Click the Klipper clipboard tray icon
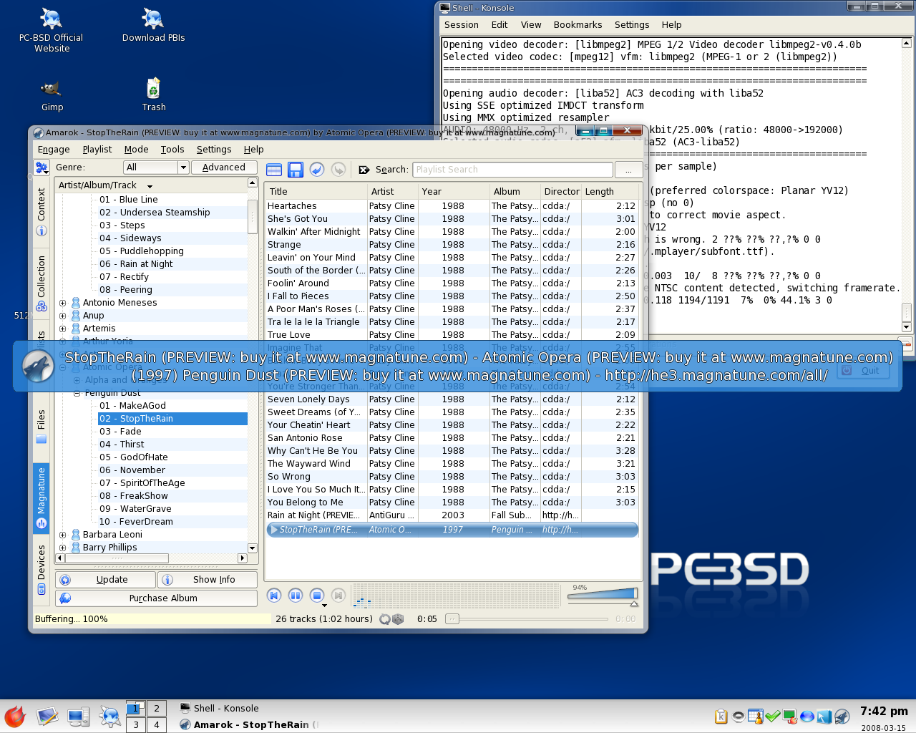Image resolution: width=916 pixels, height=733 pixels. [721, 717]
